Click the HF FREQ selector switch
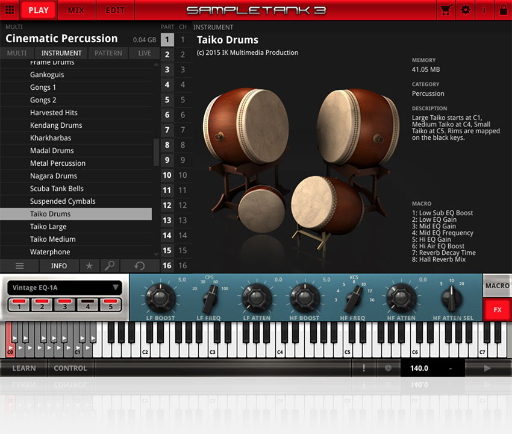512x434 pixels. click(x=354, y=298)
